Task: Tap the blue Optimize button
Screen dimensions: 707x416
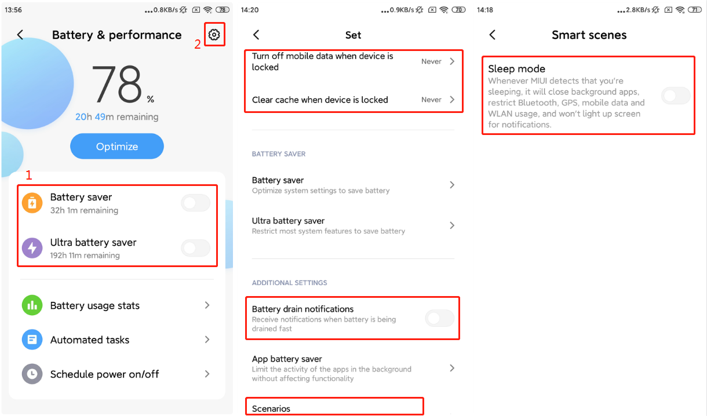Action: click(x=117, y=146)
